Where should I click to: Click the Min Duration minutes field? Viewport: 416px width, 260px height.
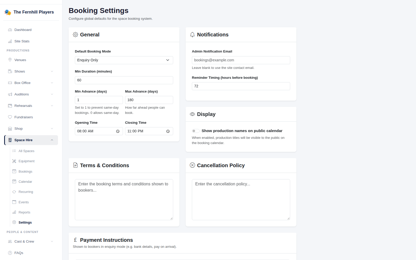[124, 80]
